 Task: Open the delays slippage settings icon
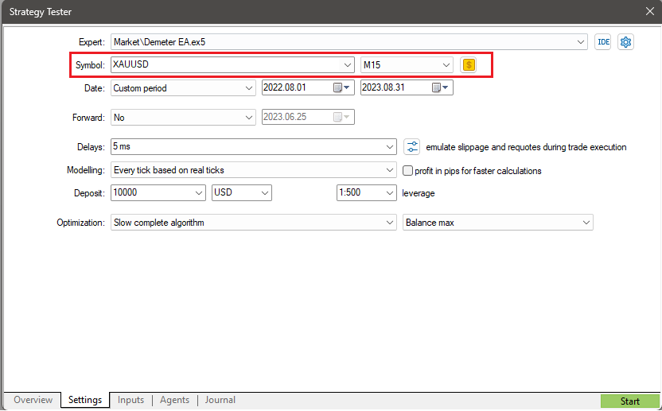(x=411, y=147)
